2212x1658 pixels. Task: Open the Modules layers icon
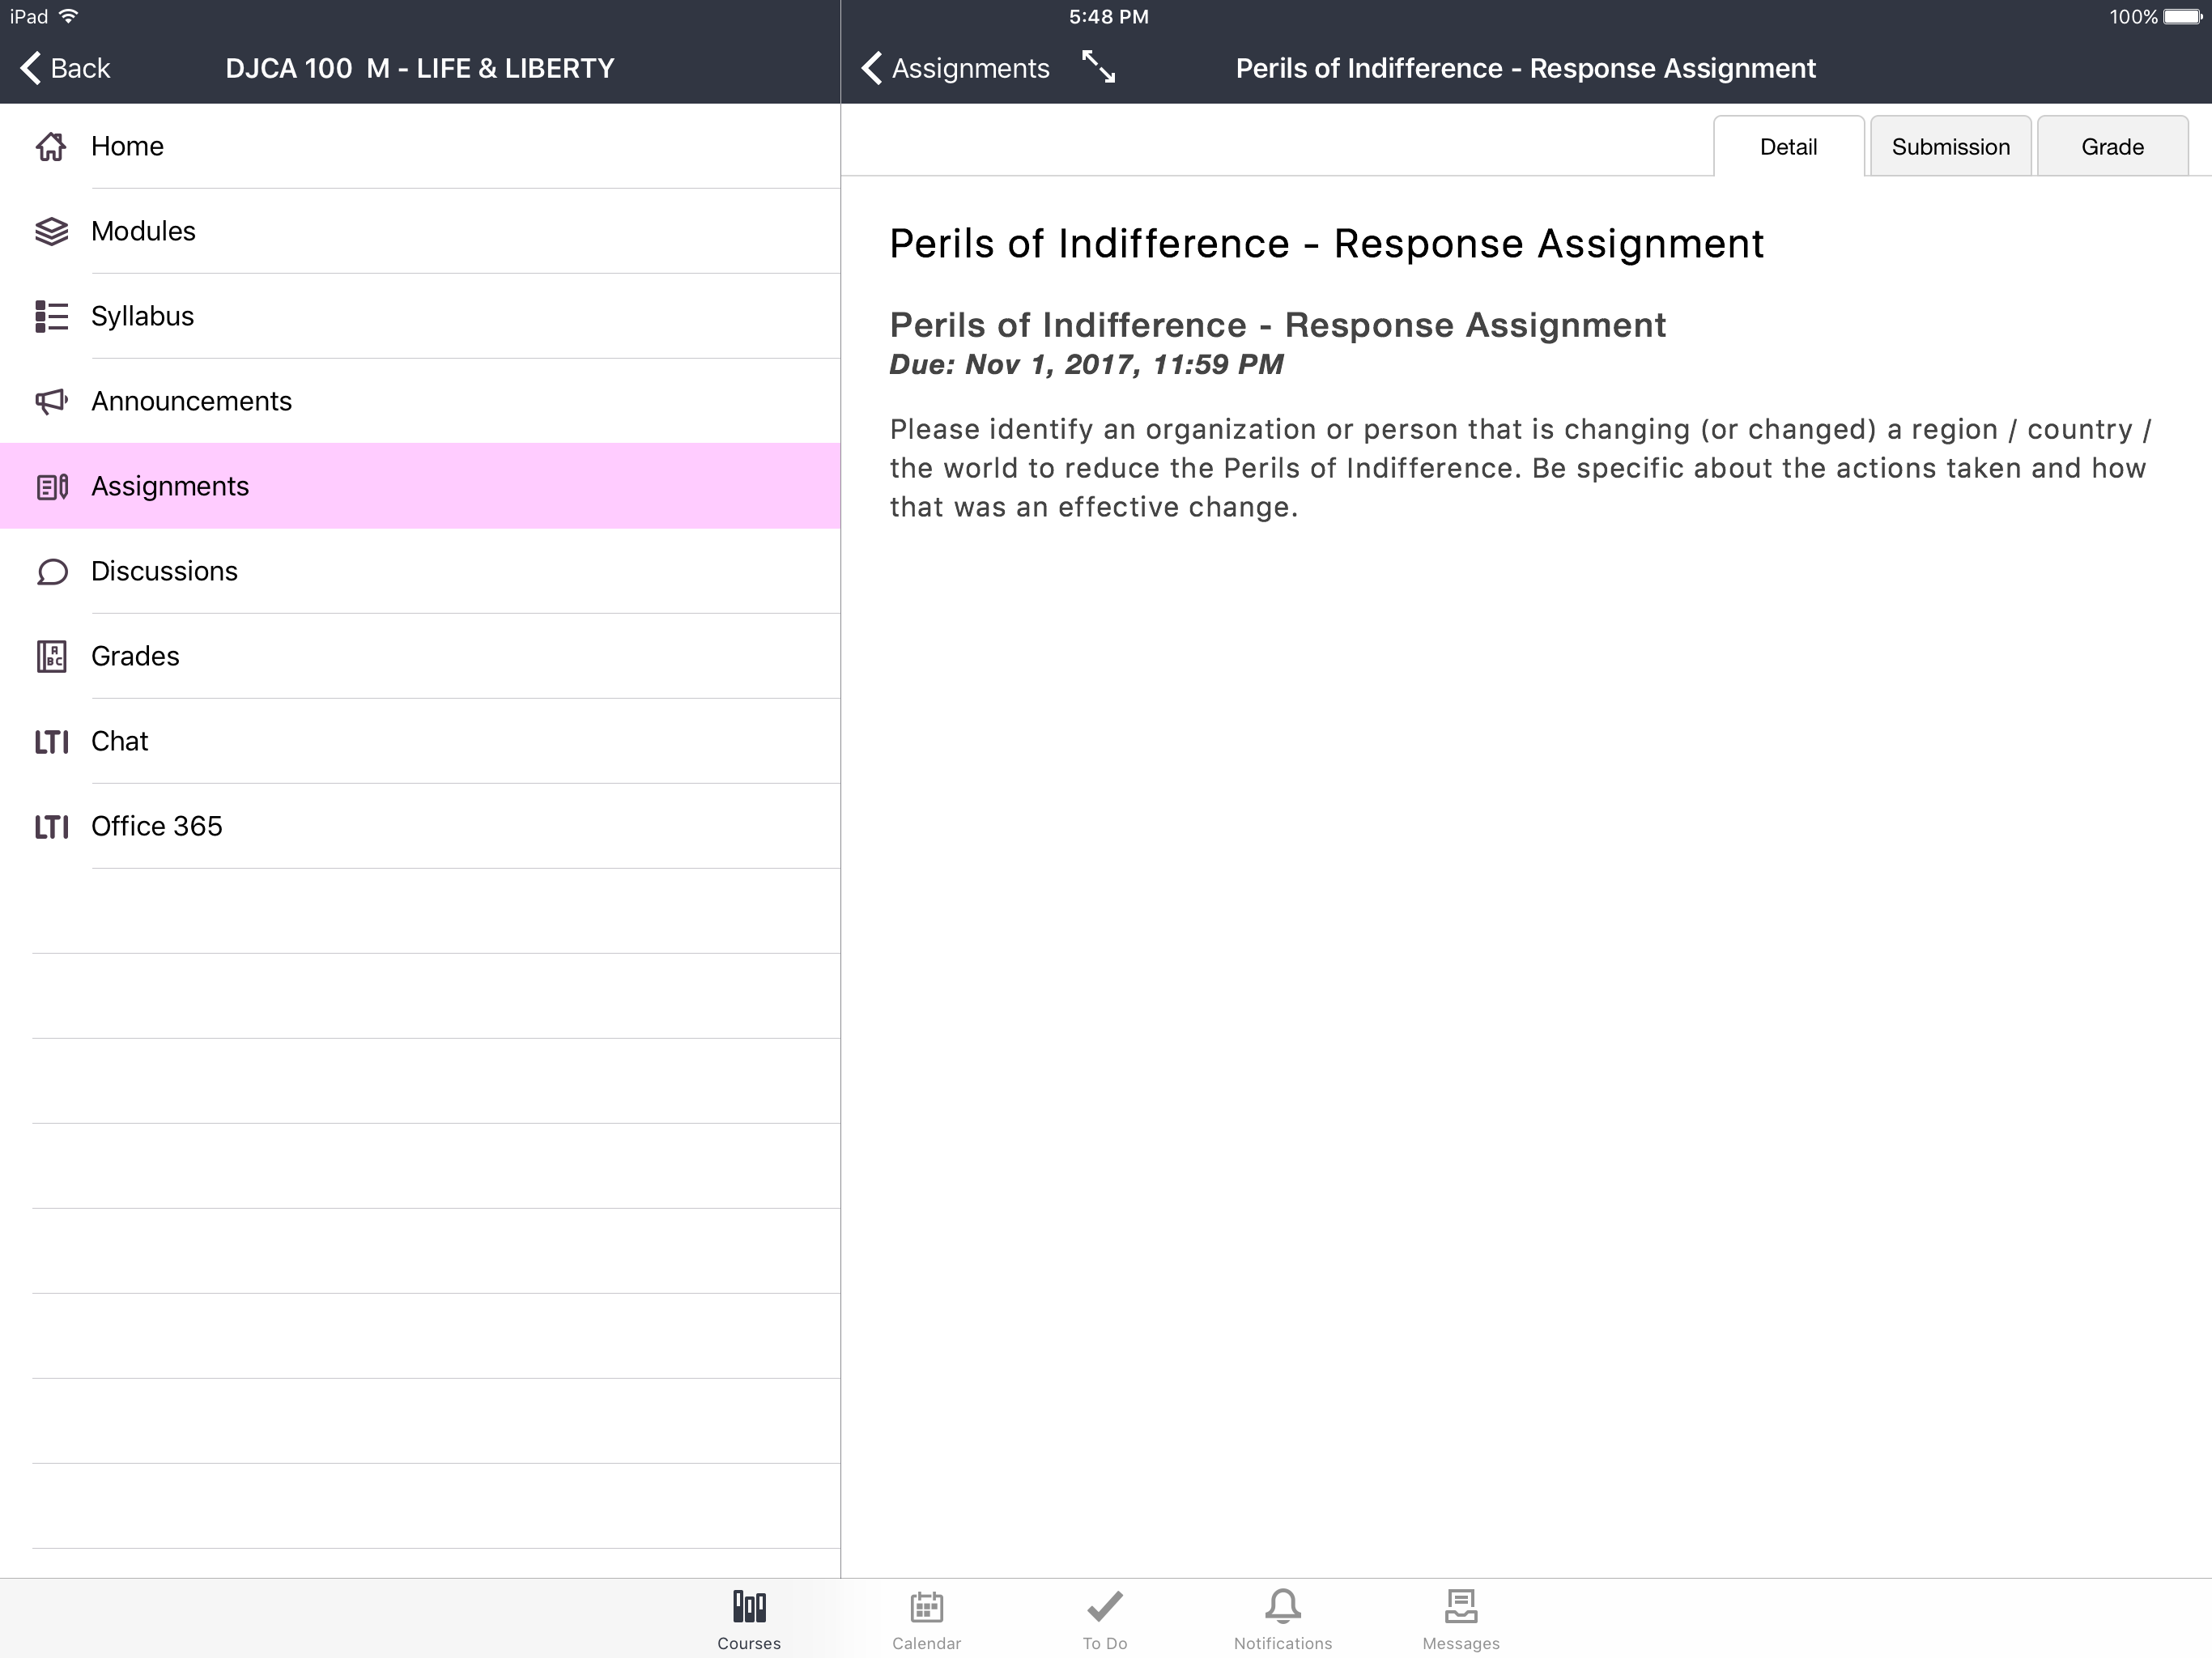(51, 231)
